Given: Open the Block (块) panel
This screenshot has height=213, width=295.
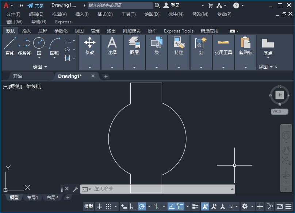Looking at the screenshot, I should (157, 52).
